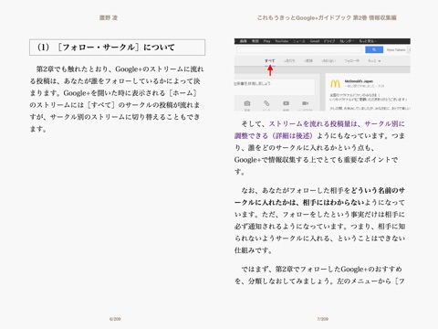Select the bold phrase どういう名前のサークルに入れたかは
This screenshot has width=438, height=329.
pyautogui.click(x=319, y=196)
